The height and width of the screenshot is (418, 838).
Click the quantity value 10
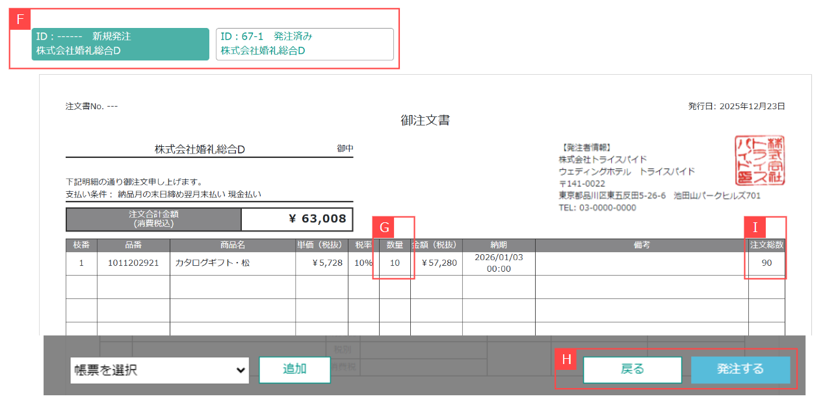395,263
